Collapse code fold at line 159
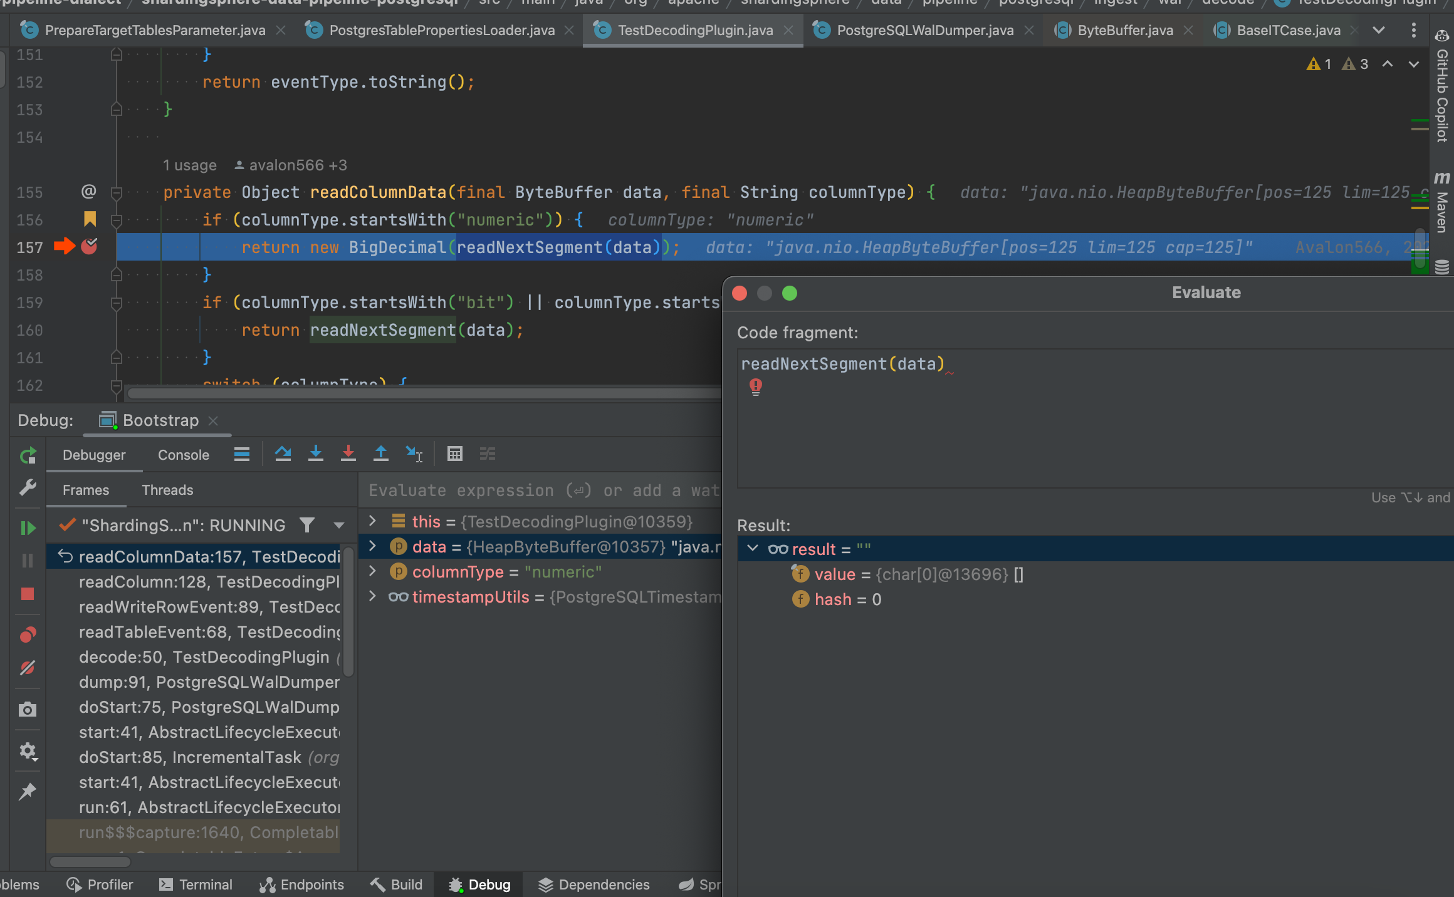 (116, 303)
